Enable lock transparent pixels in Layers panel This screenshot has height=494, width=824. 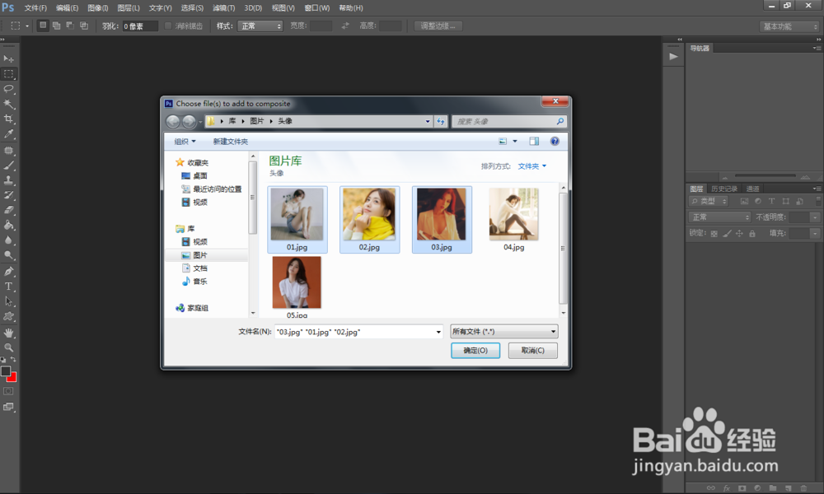point(714,234)
